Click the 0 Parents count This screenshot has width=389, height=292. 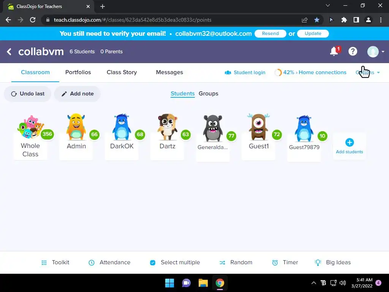(x=111, y=52)
